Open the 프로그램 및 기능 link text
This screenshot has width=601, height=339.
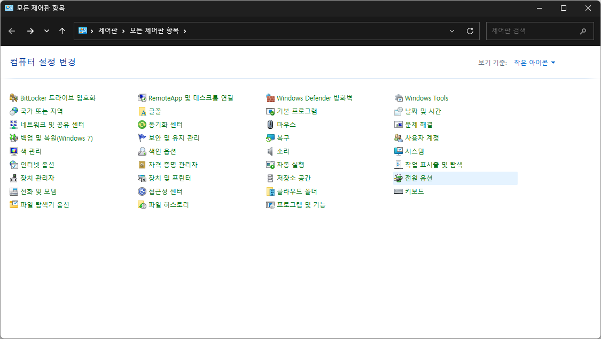[x=301, y=205]
